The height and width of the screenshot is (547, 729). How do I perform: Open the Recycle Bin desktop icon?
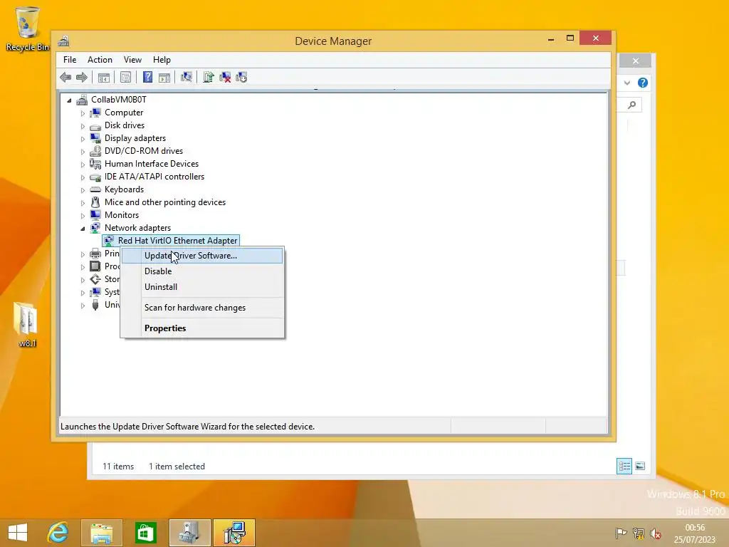28,28
